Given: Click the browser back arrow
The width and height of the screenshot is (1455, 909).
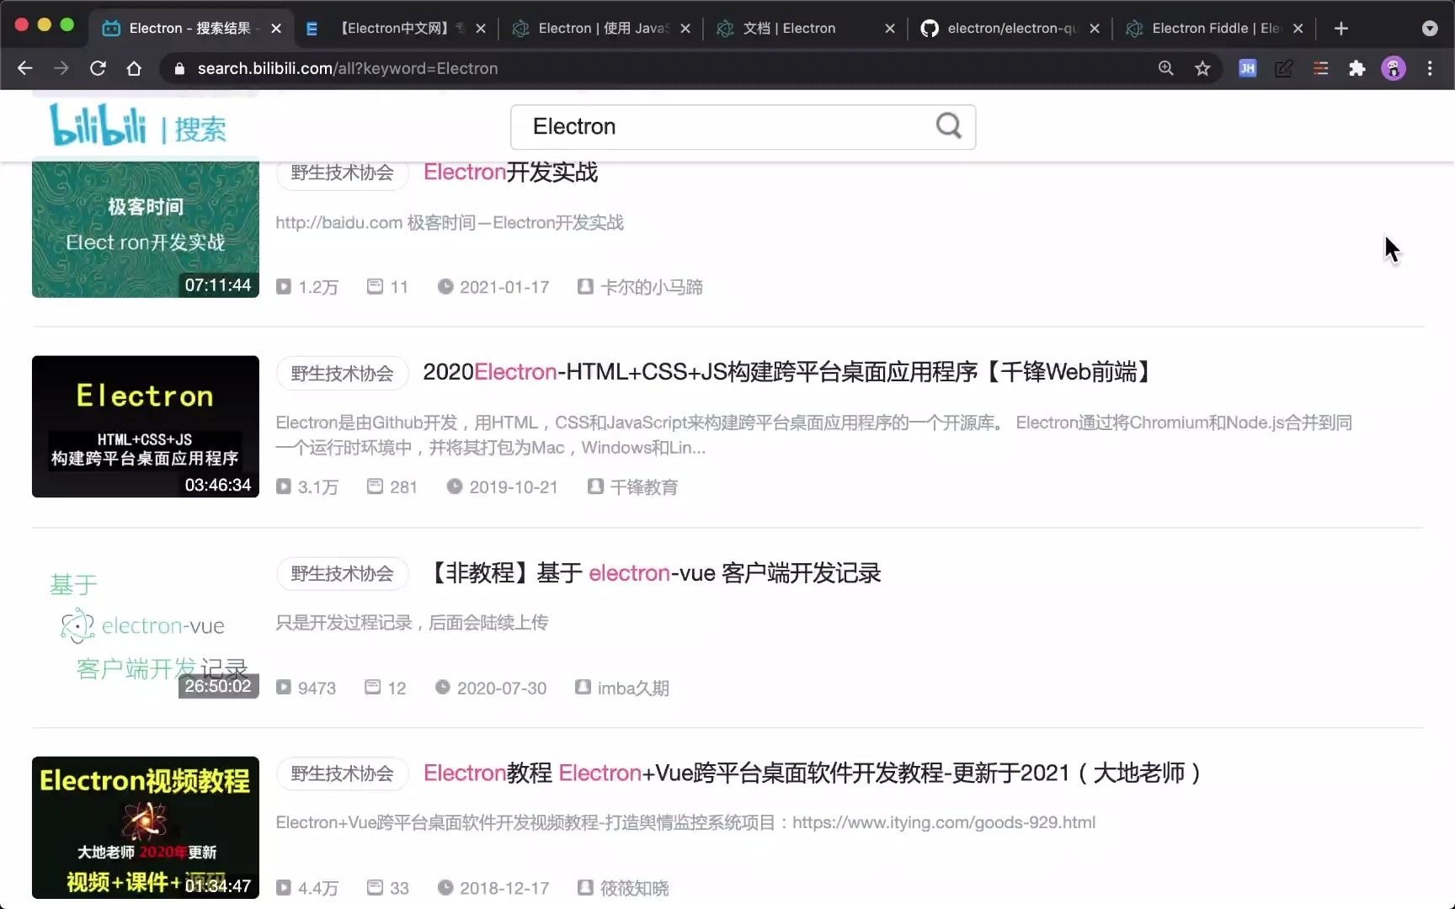Looking at the screenshot, I should 25,68.
